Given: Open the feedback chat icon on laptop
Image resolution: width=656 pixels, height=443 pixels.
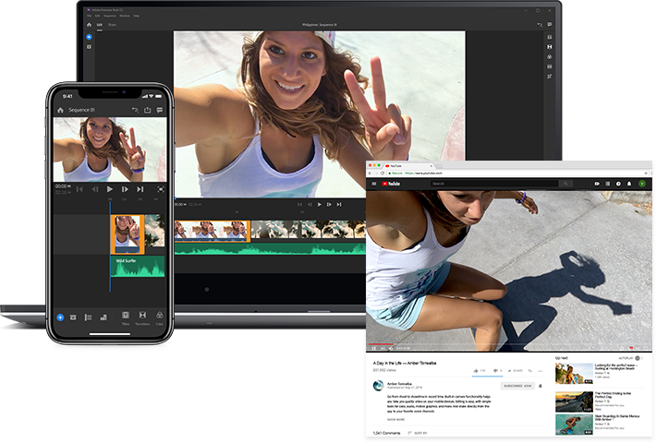Looking at the screenshot, I should (550, 25).
